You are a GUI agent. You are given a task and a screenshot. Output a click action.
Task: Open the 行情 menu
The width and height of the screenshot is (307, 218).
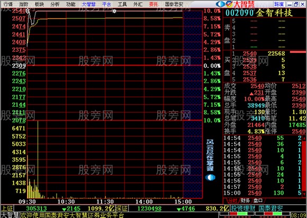(x=8, y=4)
